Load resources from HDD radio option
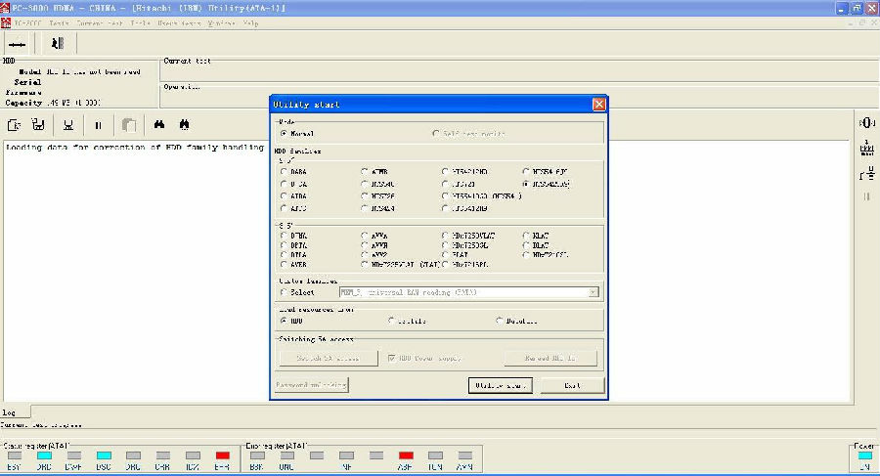The width and height of the screenshot is (880, 476). pos(284,321)
